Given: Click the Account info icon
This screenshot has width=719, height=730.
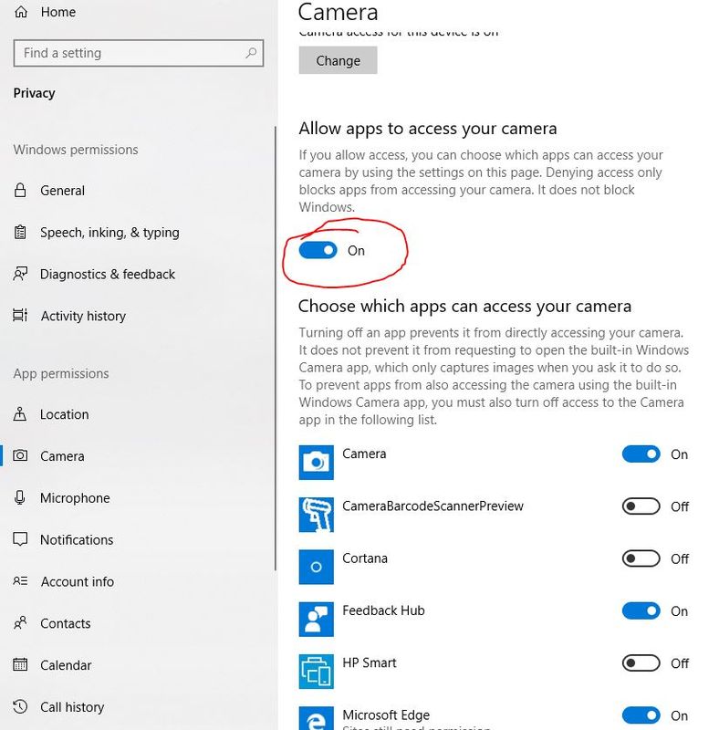Looking at the screenshot, I should click(20, 581).
